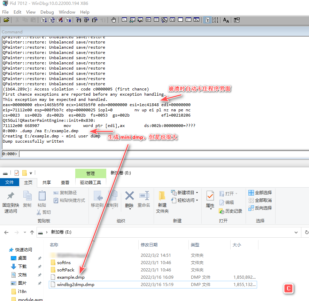The width and height of the screenshot is (309, 301).
Task: Click the 新建文件夹 button
Action: (x=162, y=202)
